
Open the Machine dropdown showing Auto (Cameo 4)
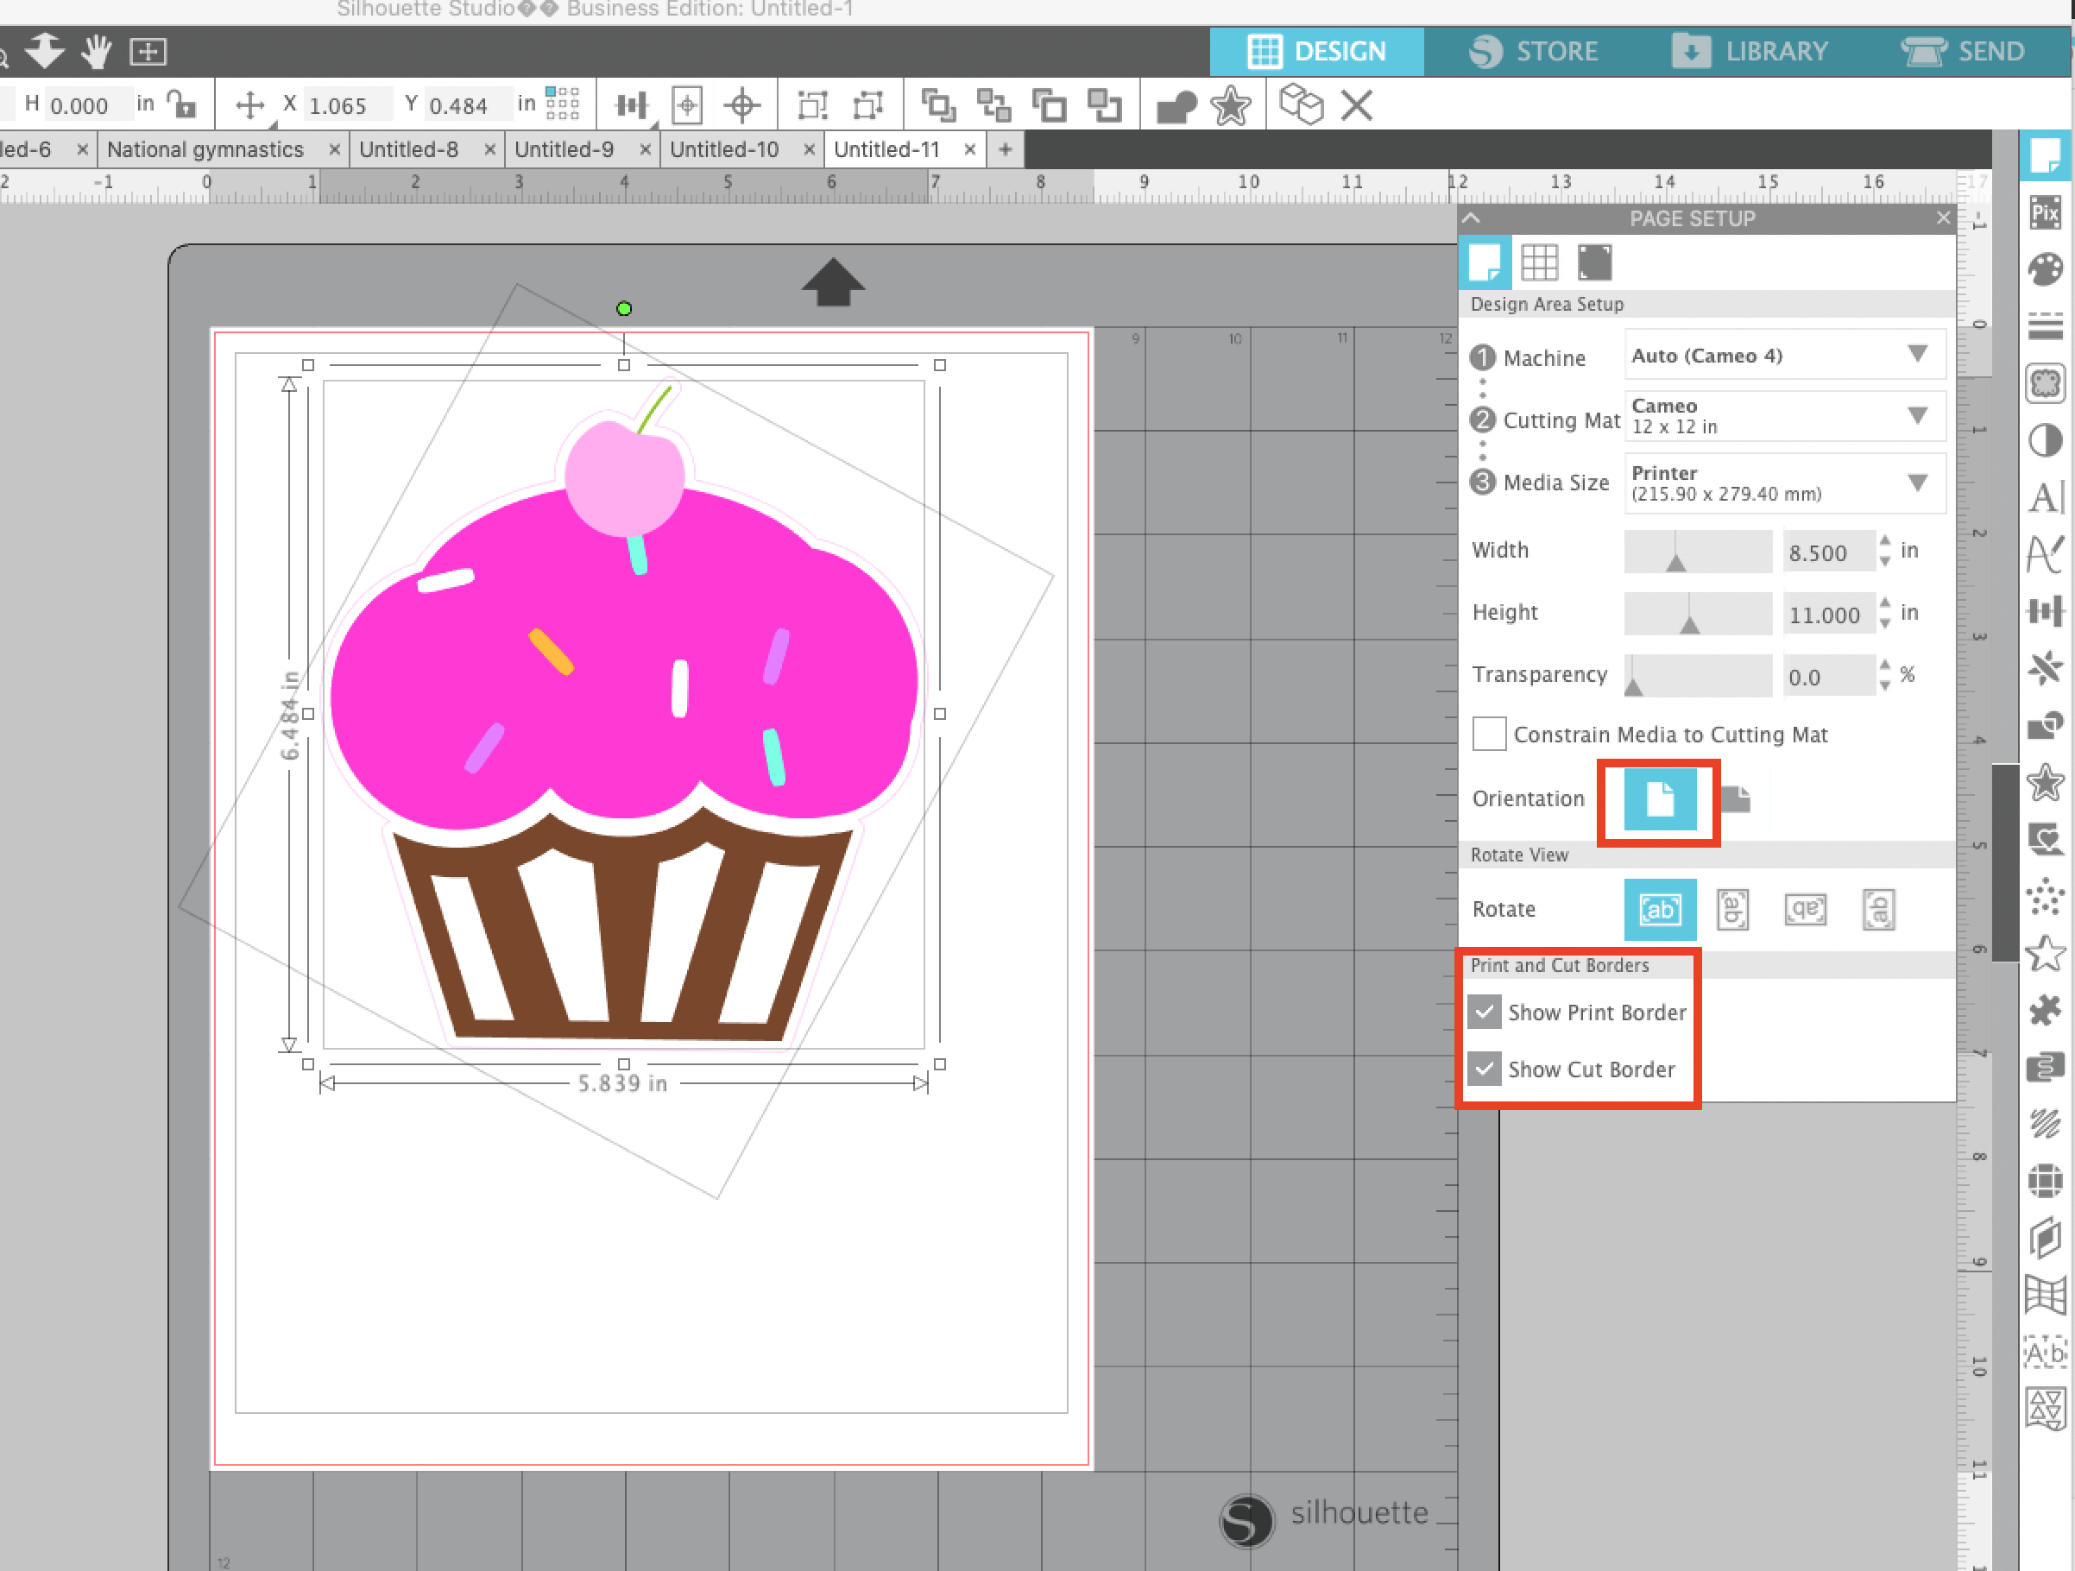tap(1783, 355)
